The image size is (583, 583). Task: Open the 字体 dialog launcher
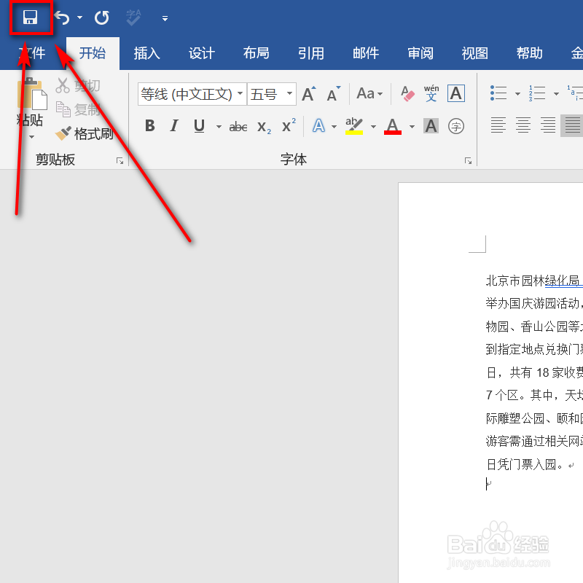pyautogui.click(x=468, y=160)
